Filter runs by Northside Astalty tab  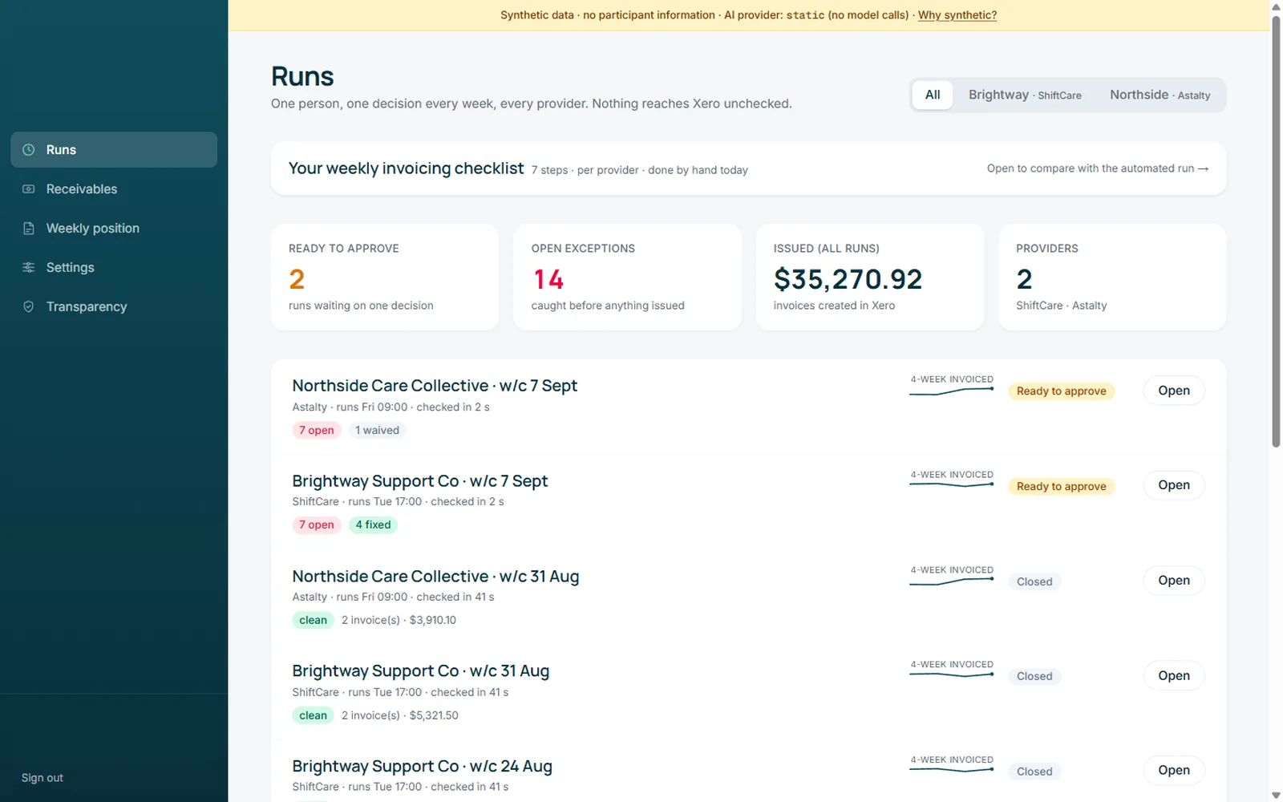click(x=1160, y=95)
